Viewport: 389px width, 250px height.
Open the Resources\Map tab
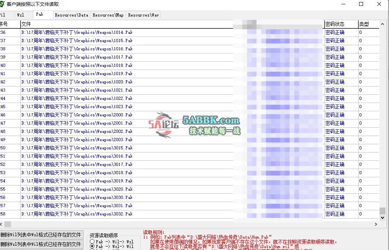(108, 15)
